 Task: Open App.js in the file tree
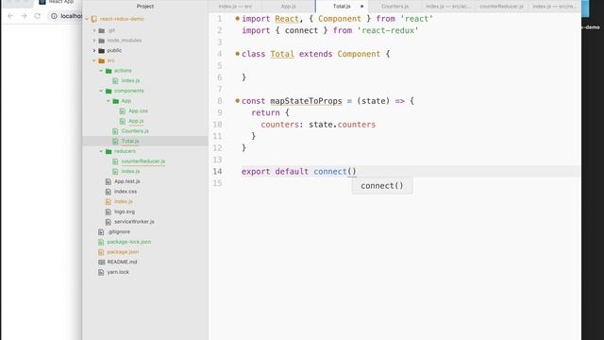pyautogui.click(x=136, y=121)
